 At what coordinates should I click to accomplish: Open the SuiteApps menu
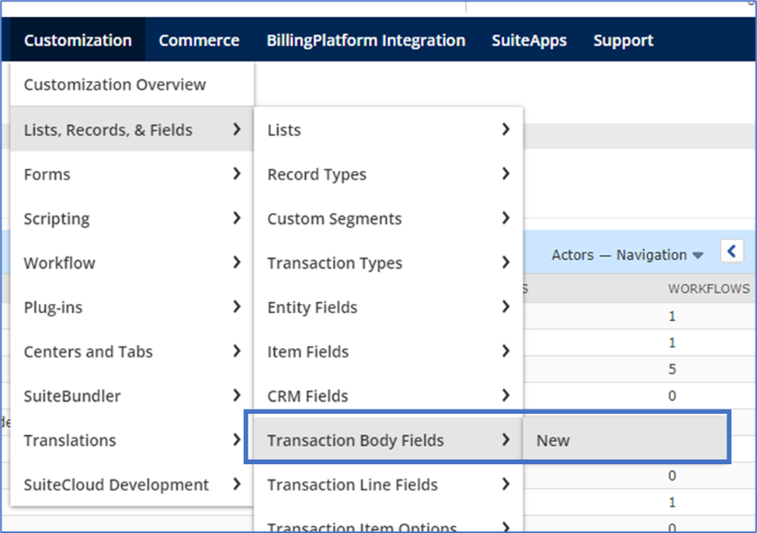(530, 40)
